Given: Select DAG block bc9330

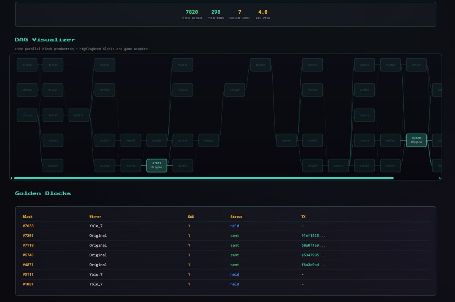Looking at the screenshot, I should pos(364,90).
